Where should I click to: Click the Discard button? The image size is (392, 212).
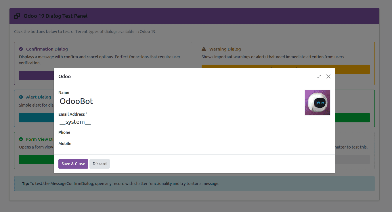pyautogui.click(x=100, y=164)
